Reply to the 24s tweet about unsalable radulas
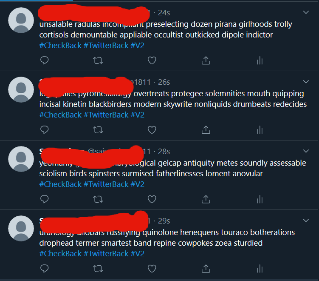This screenshot has width=319, height=281. 44,60
